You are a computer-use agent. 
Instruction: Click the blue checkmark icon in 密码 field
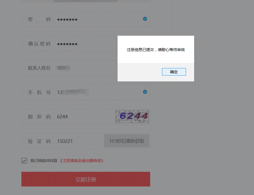pos(145,19)
